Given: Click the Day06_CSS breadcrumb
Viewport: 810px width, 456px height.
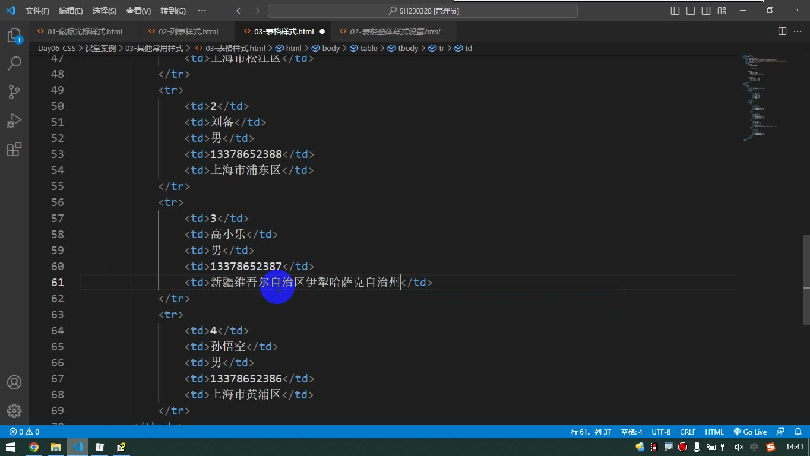Looking at the screenshot, I should point(57,48).
